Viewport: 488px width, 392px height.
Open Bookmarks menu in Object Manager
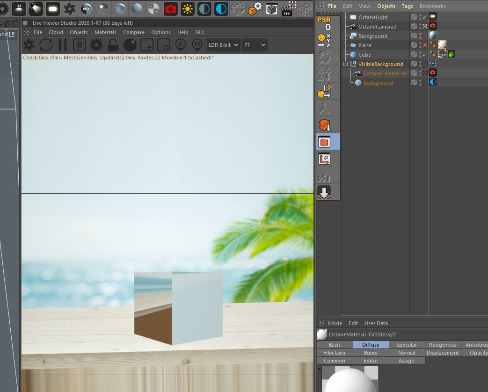click(x=432, y=6)
